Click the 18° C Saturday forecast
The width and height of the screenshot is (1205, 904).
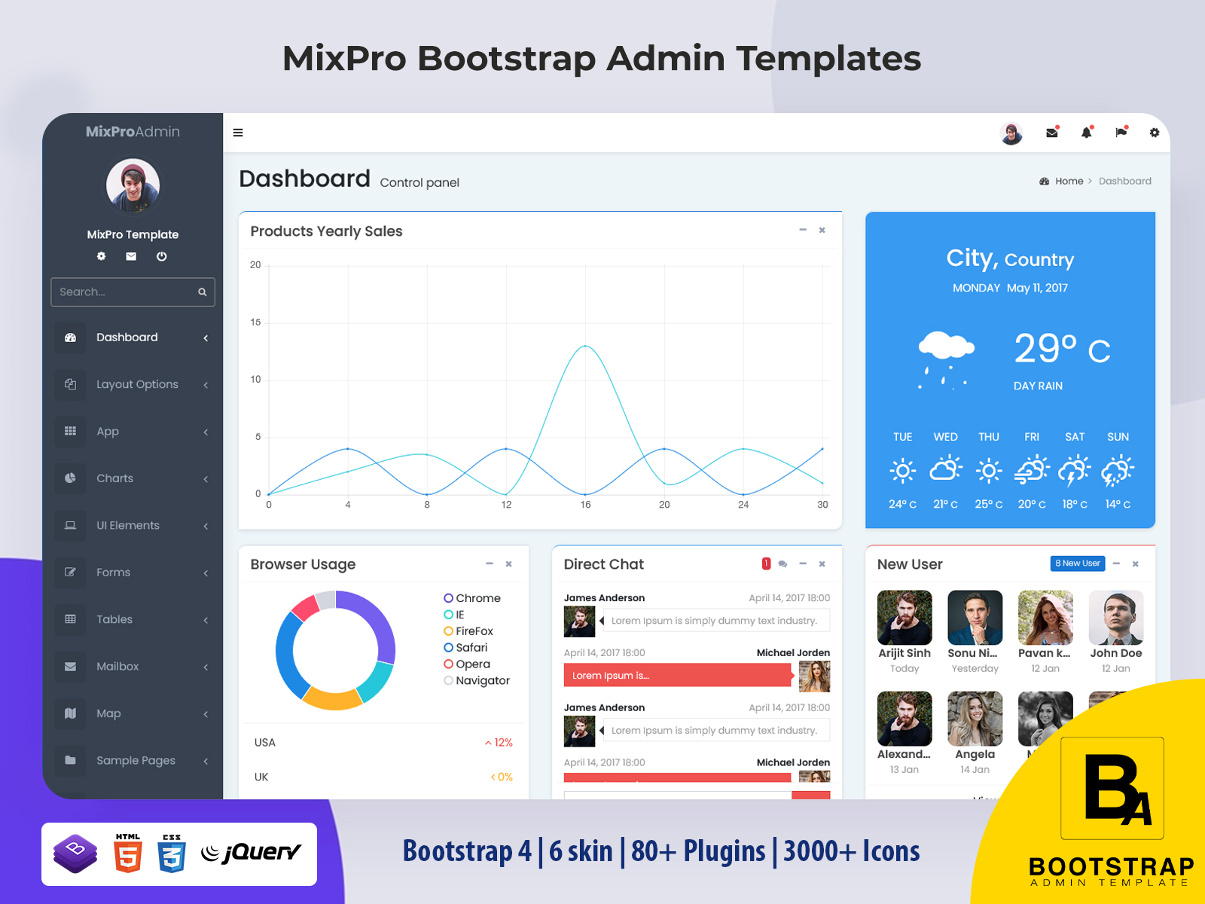coord(1075,504)
